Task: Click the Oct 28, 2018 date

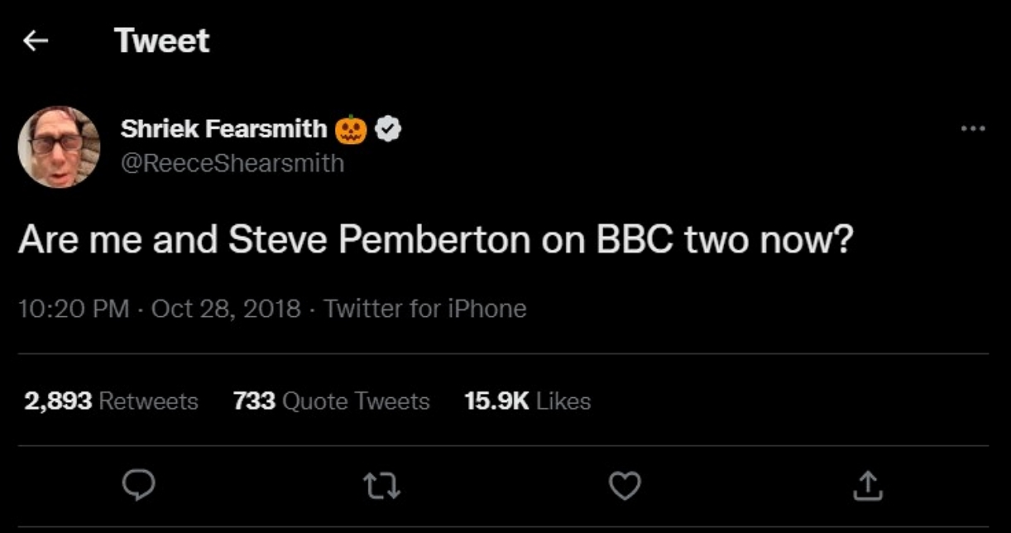Action: pyautogui.click(x=226, y=309)
